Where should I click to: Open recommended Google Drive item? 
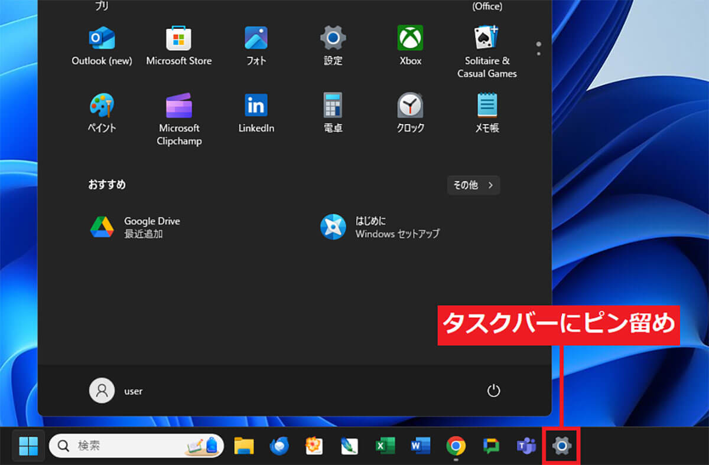135,227
